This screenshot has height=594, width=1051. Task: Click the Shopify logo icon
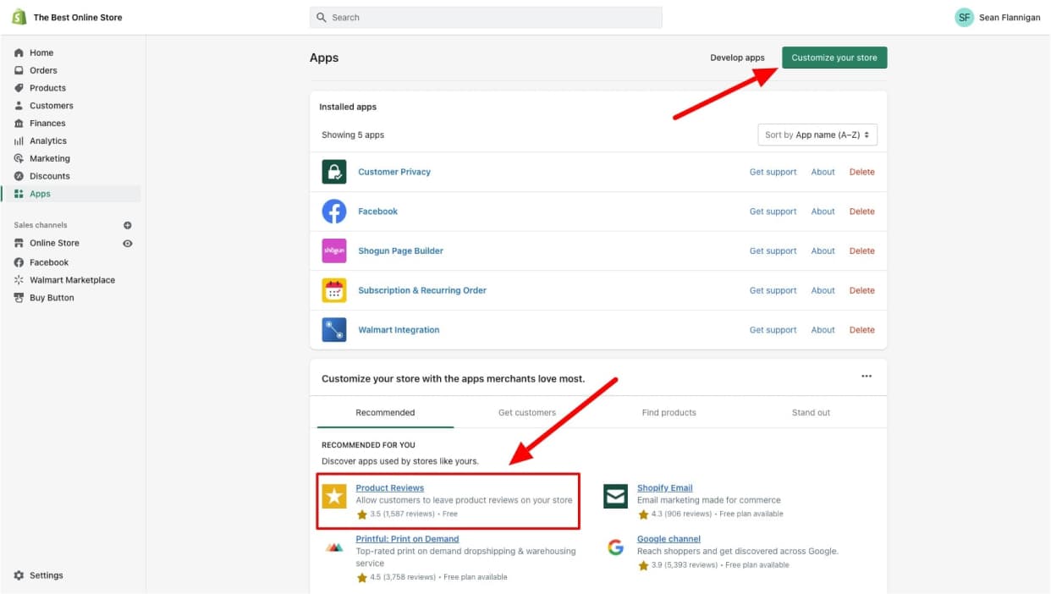tap(19, 17)
